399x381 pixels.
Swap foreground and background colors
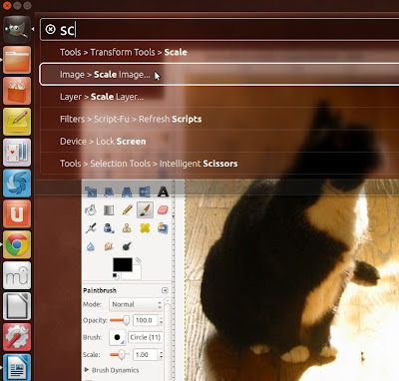(139, 260)
